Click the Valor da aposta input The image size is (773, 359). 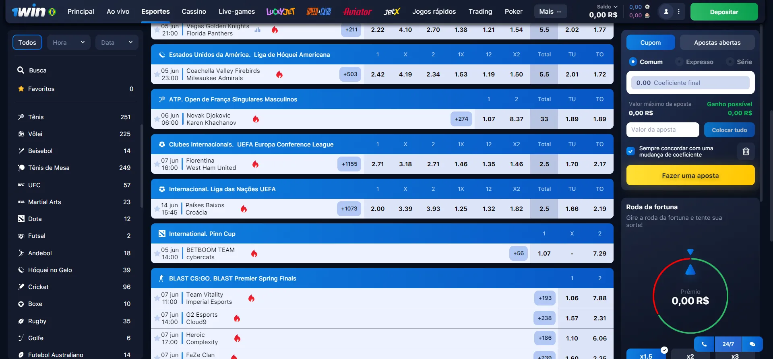663,130
